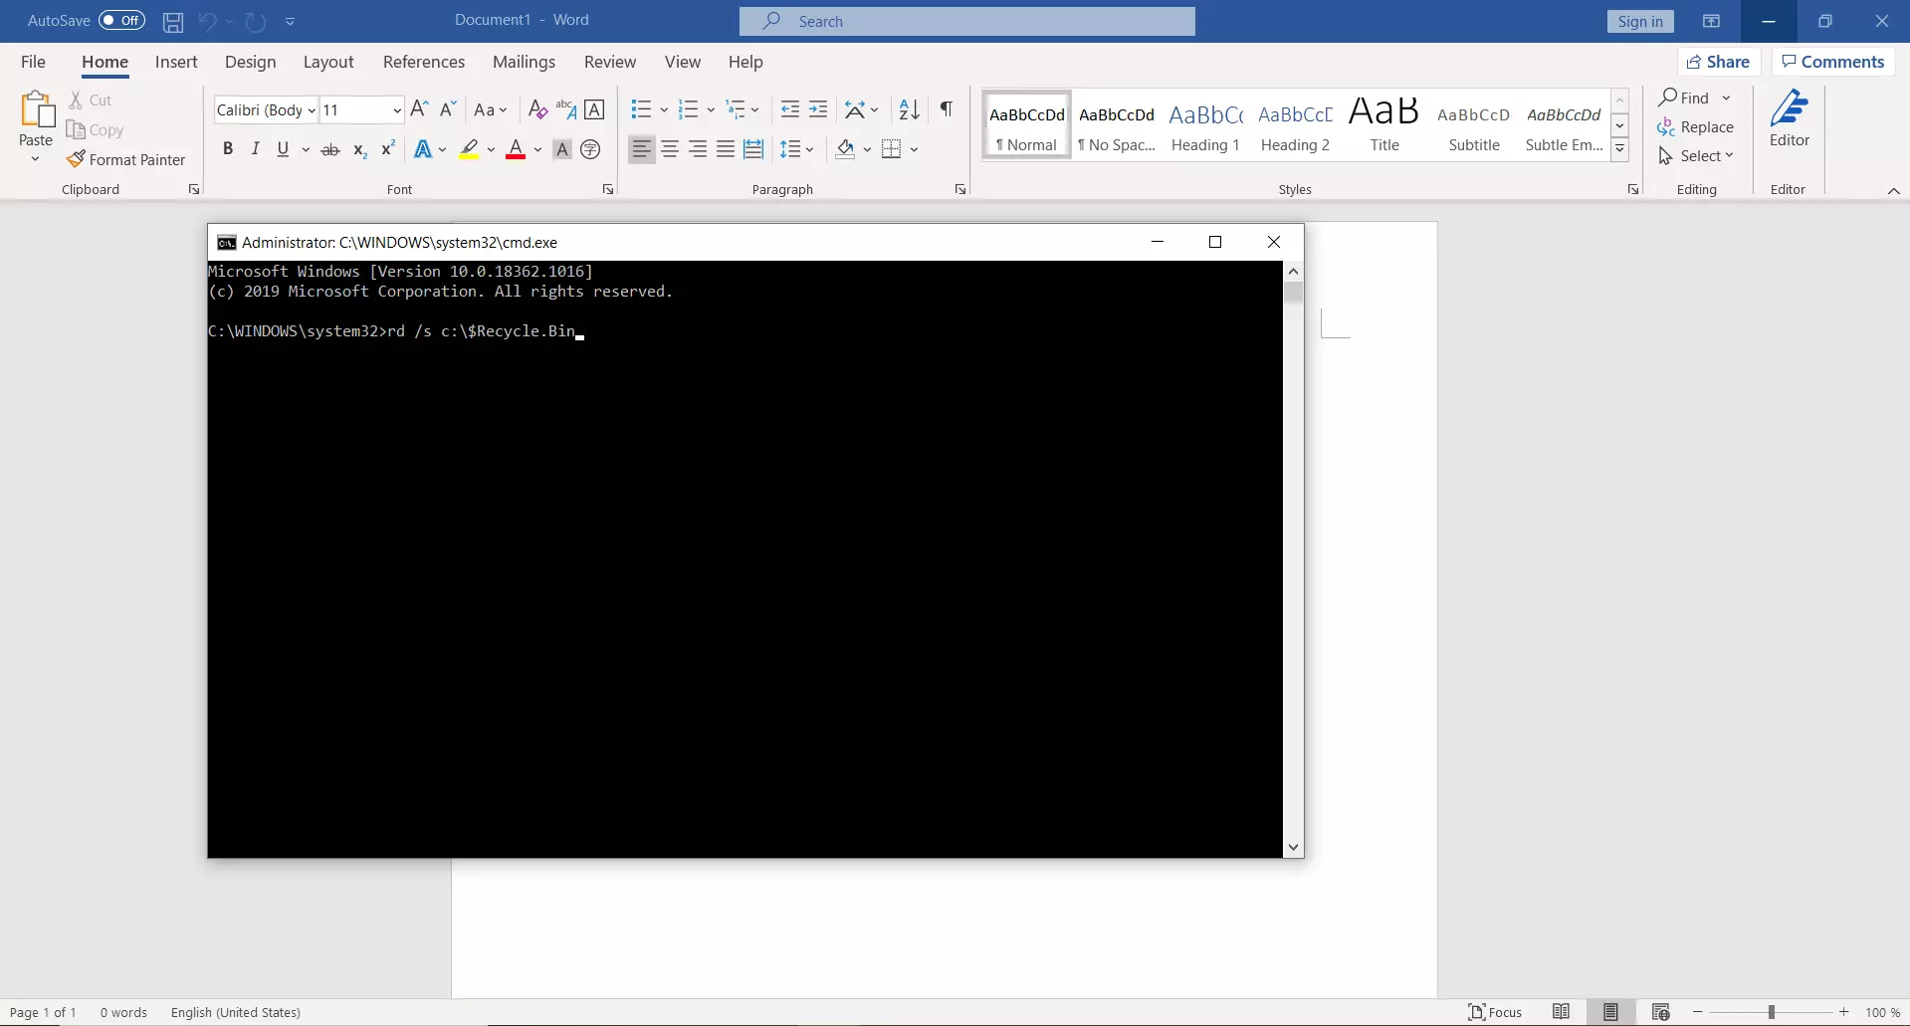Click the decrease indent icon
This screenshot has height=1026, width=1910.
[x=790, y=109]
